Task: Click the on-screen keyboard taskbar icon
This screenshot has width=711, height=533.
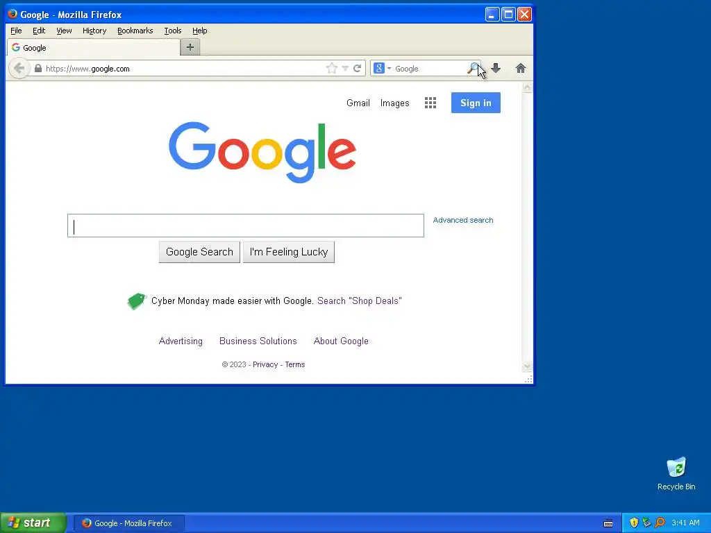Action: [x=608, y=523]
